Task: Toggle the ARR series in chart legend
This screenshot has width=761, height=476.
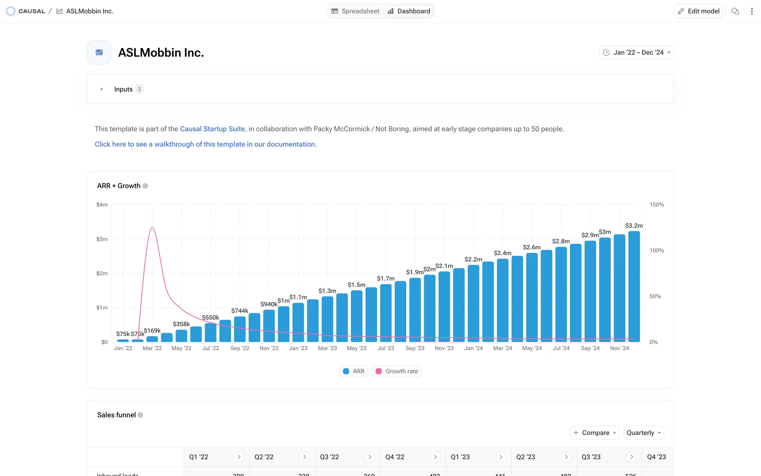Action: pos(354,371)
